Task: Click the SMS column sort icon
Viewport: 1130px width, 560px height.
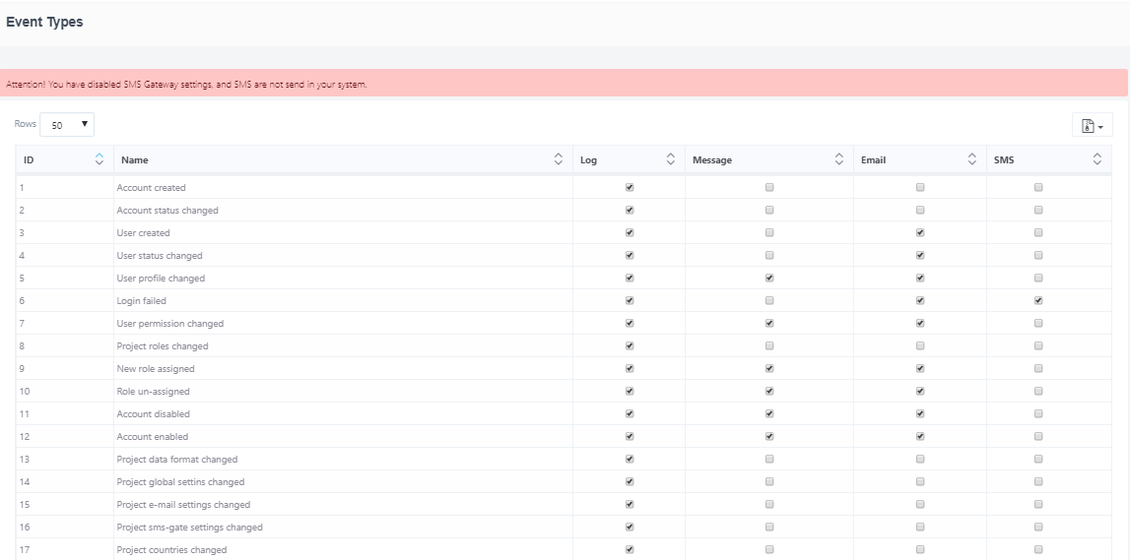Action: click(1097, 159)
